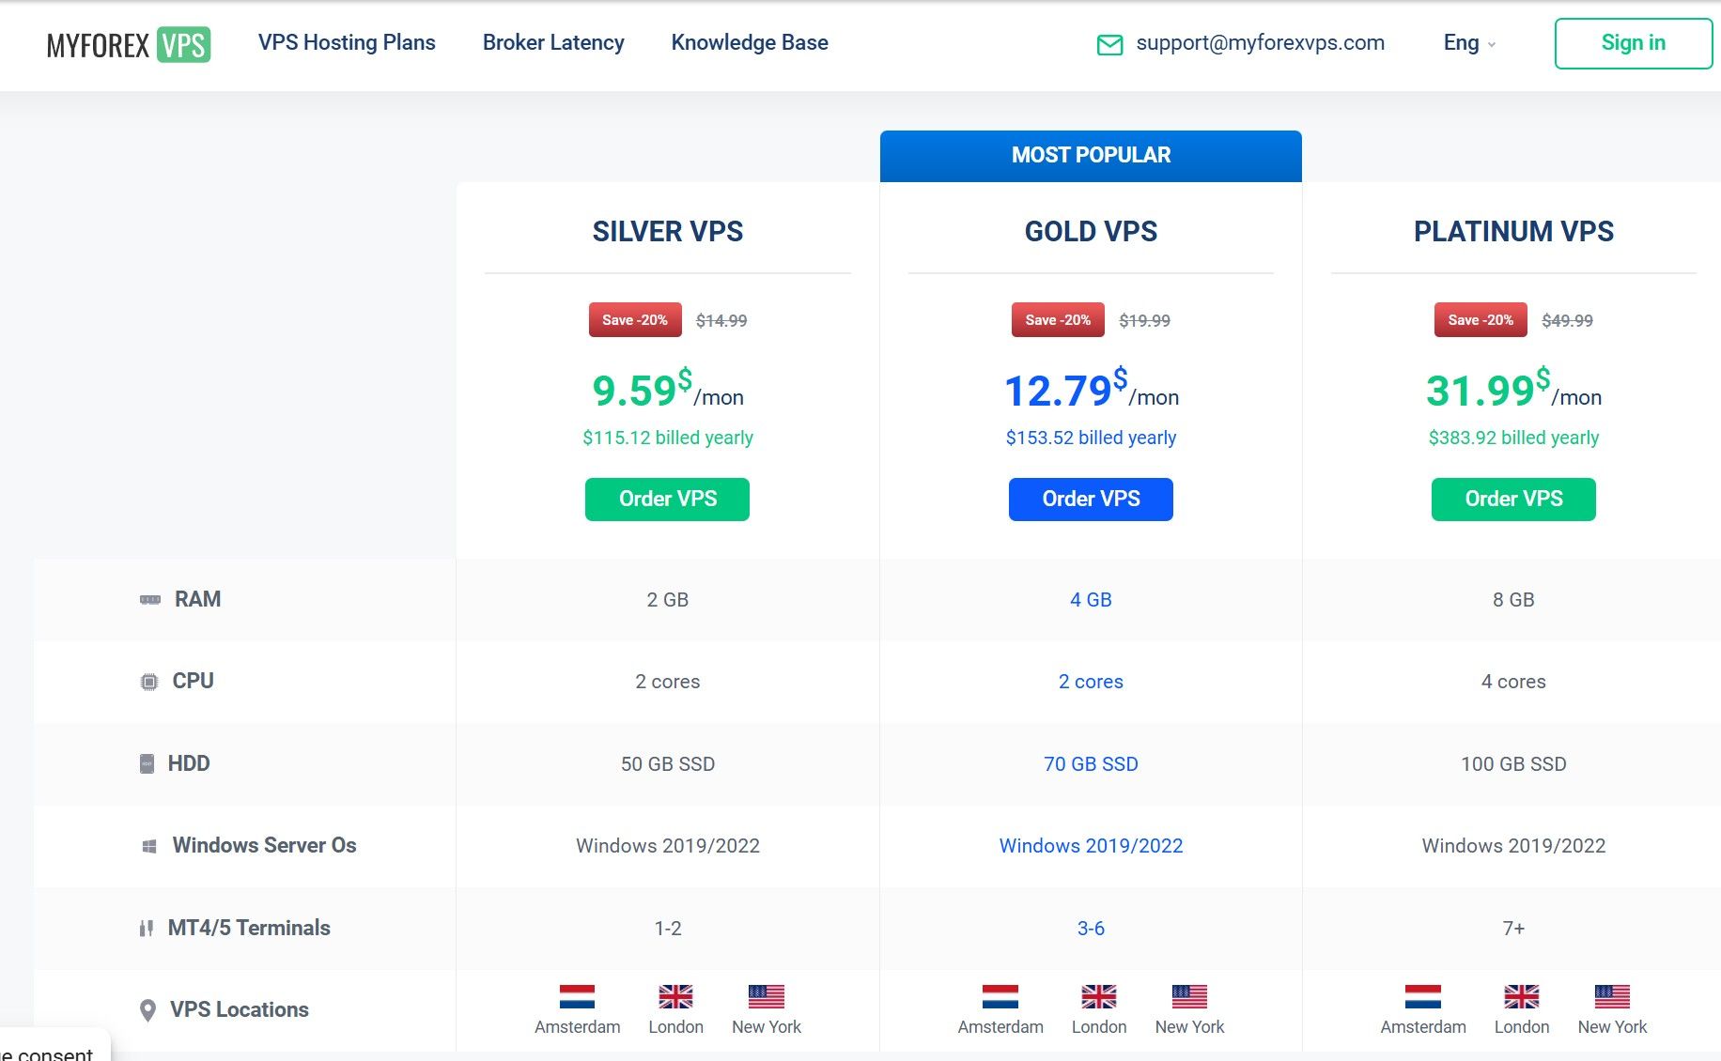Click the MYFOREX VPS logo

pos(129,44)
